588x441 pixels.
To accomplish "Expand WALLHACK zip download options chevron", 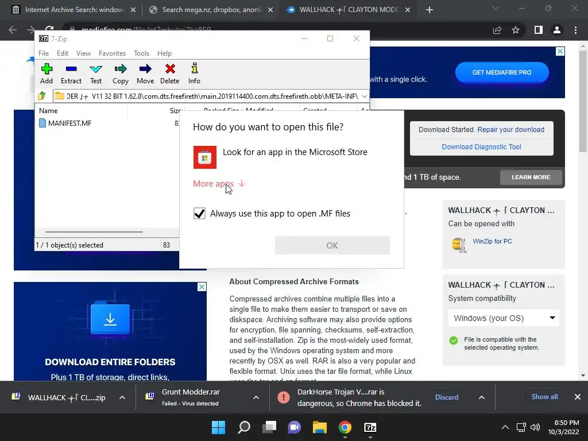I will pos(122,397).
